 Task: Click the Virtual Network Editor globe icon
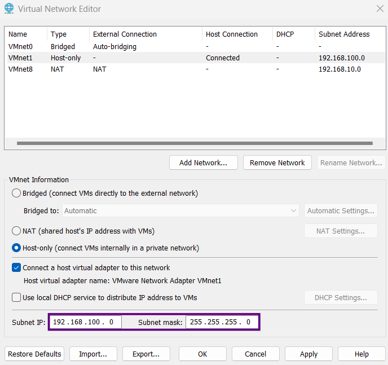pos(9,9)
